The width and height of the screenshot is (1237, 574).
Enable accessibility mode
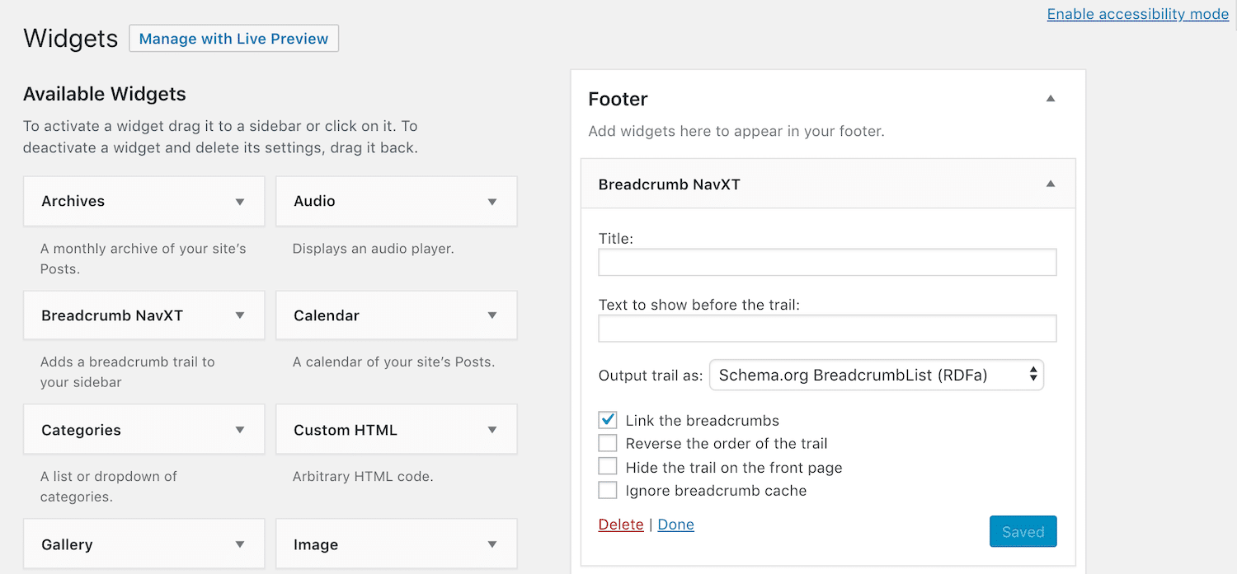[x=1137, y=13]
